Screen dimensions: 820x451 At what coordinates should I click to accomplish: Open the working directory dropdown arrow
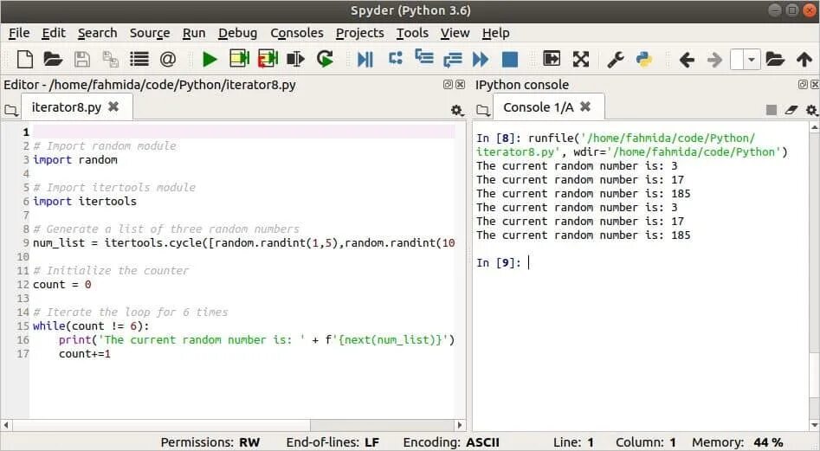[x=752, y=60]
